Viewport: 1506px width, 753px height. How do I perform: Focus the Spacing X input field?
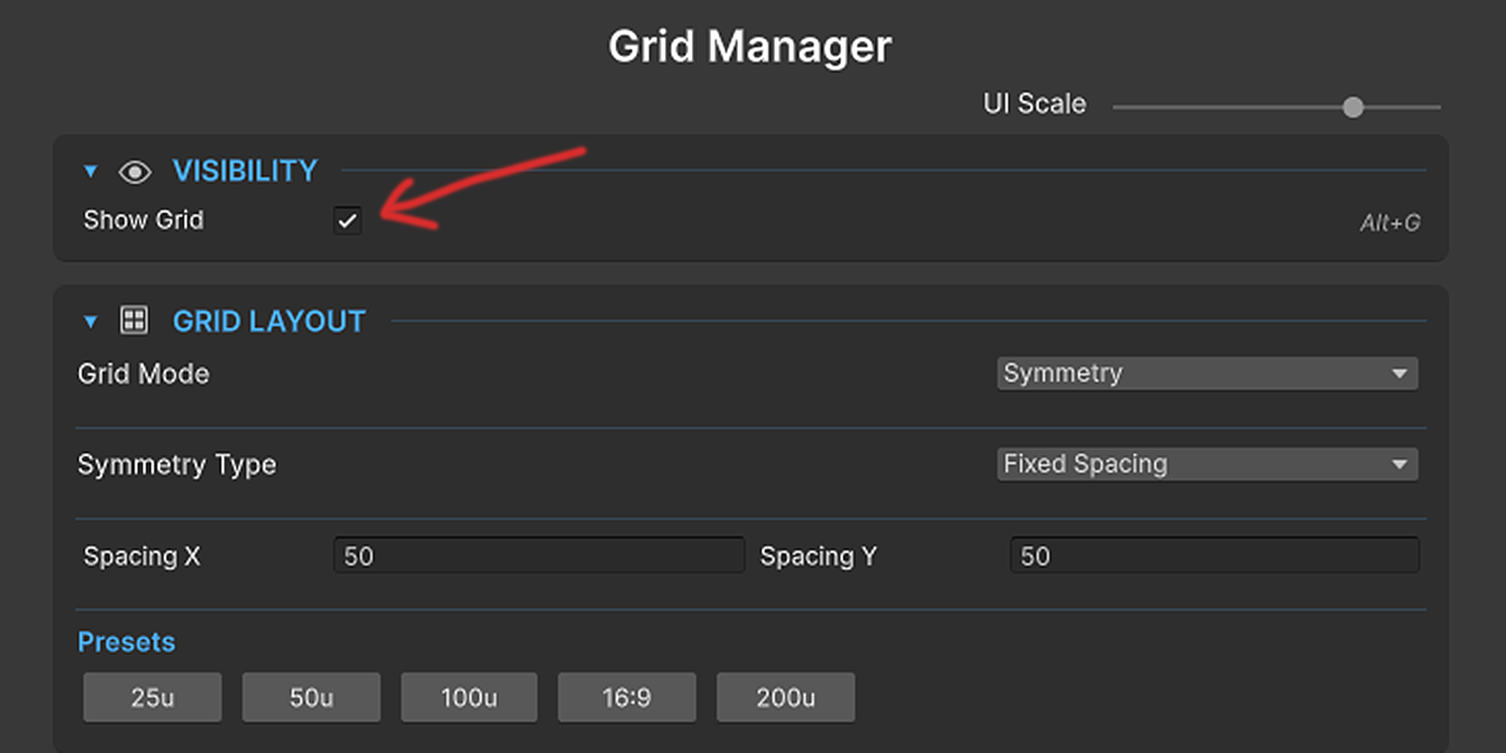(538, 556)
